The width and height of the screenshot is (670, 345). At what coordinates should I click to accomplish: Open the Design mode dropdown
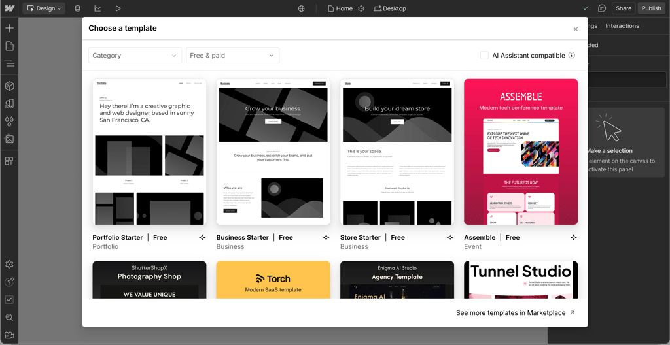(44, 8)
